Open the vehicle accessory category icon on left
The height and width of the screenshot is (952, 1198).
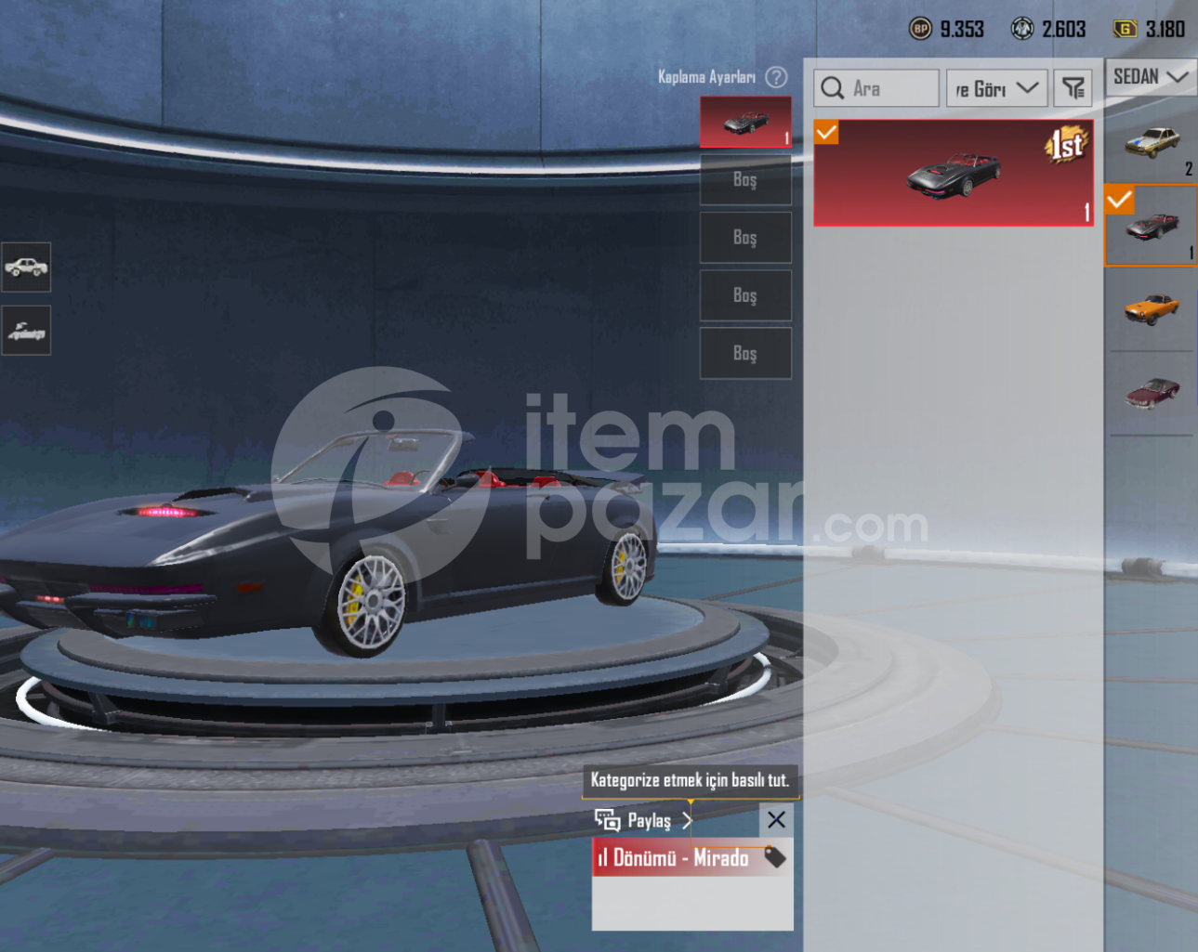point(26,331)
